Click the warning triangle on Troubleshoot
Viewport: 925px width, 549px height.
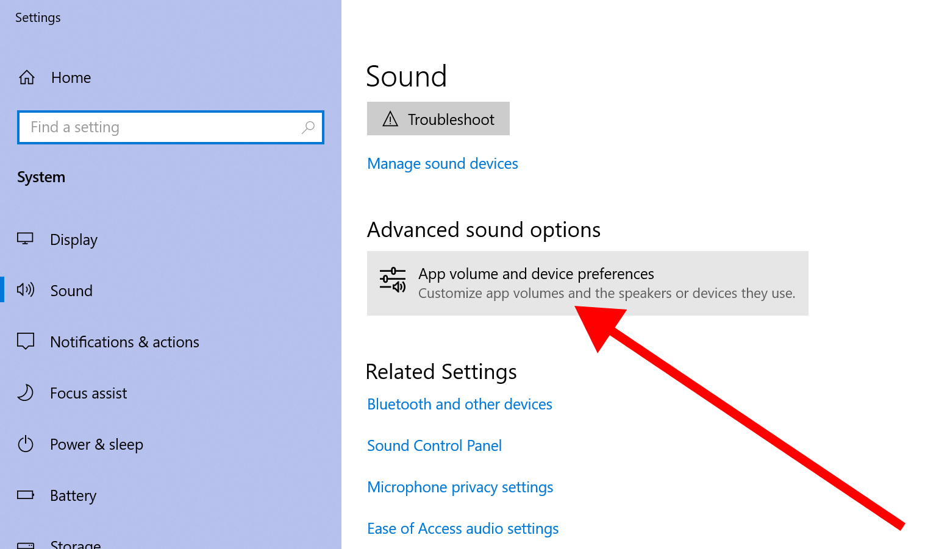pos(390,119)
